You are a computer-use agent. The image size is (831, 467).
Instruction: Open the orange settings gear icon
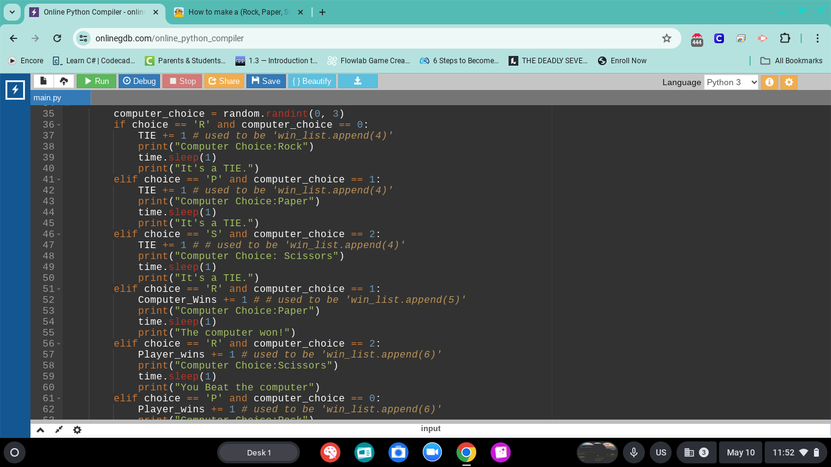coord(789,82)
